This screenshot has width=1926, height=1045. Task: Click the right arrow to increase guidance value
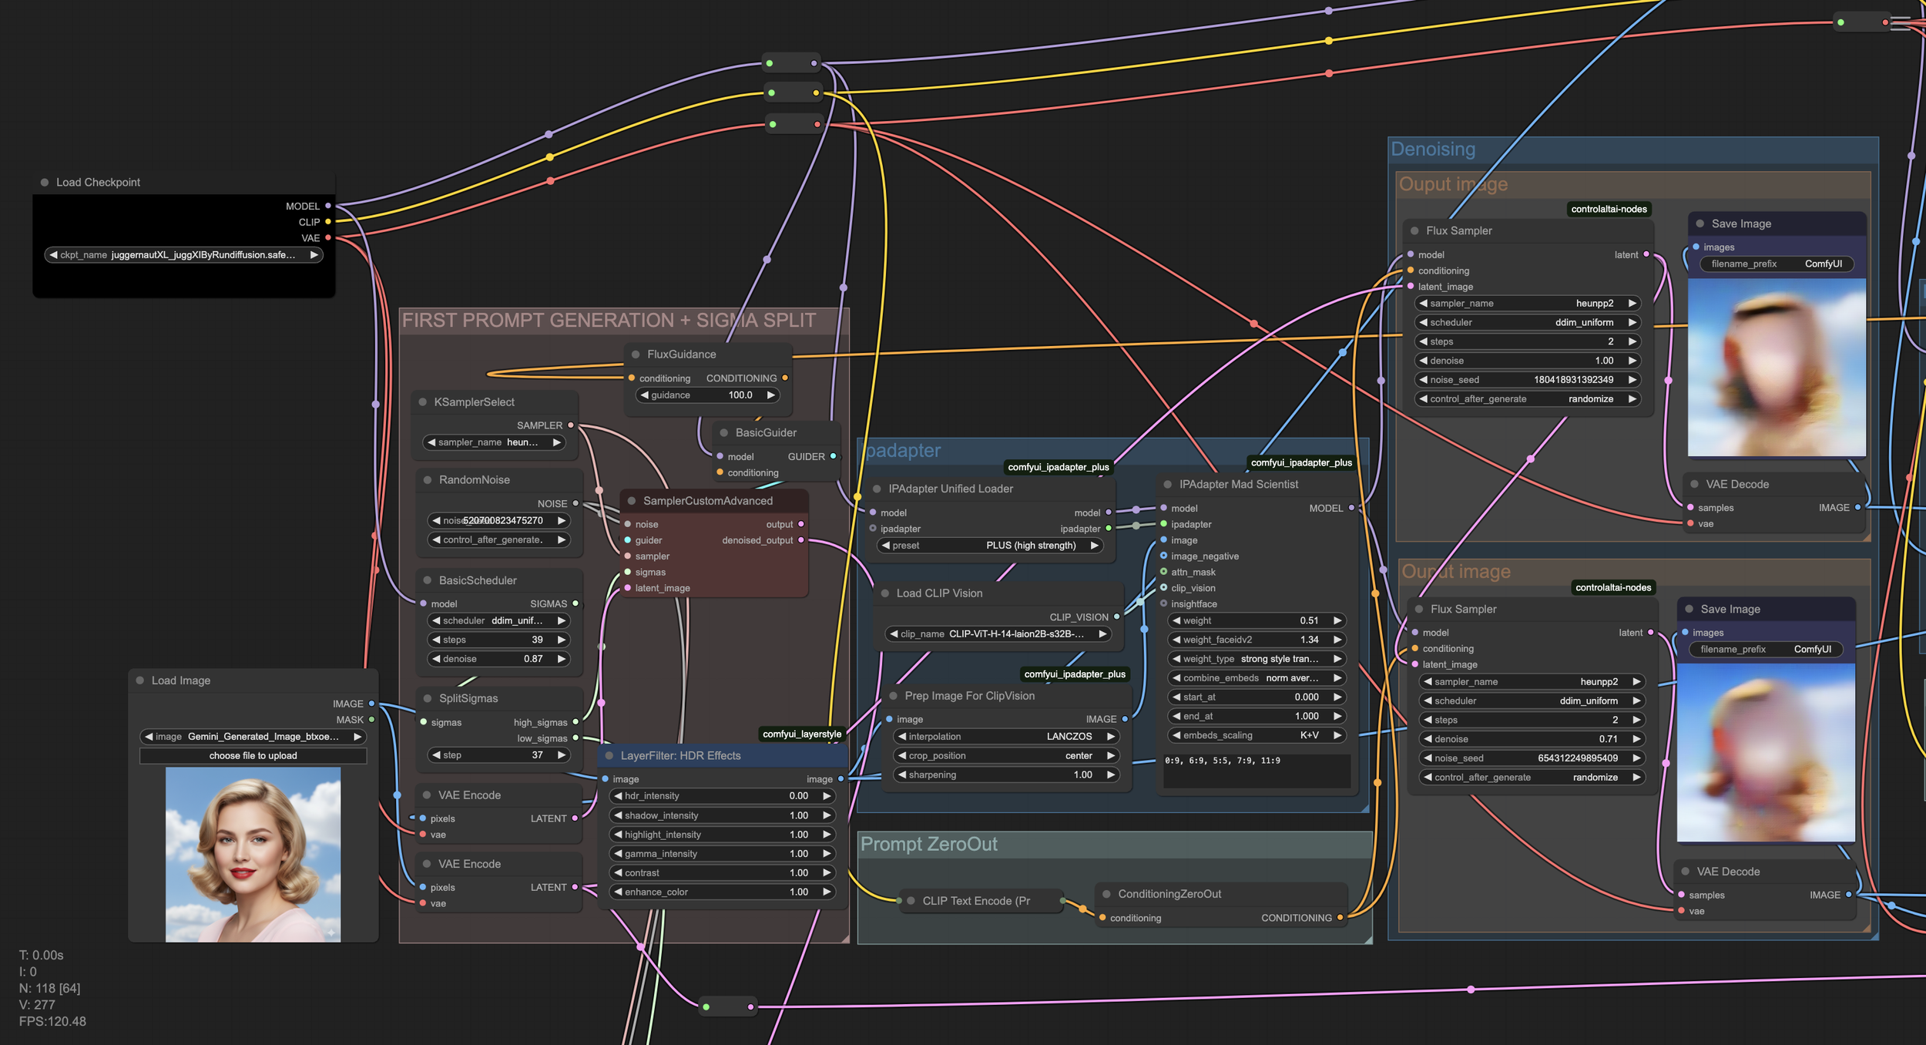click(x=770, y=395)
